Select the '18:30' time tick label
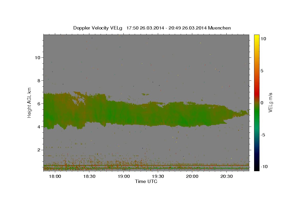This screenshot has height=205, width=308. pyautogui.click(x=89, y=177)
